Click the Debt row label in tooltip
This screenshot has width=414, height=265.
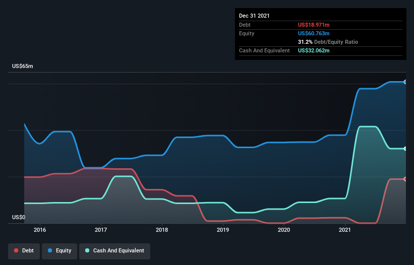coord(245,25)
